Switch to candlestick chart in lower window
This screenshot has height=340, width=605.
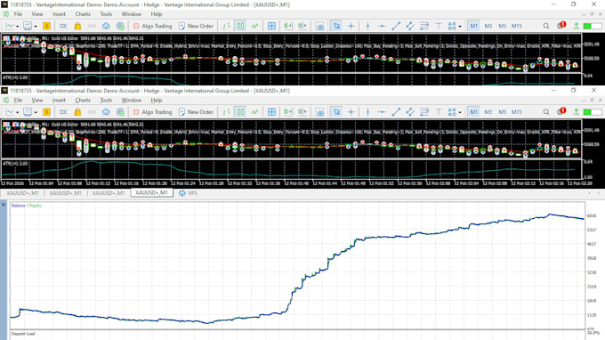click(240, 112)
